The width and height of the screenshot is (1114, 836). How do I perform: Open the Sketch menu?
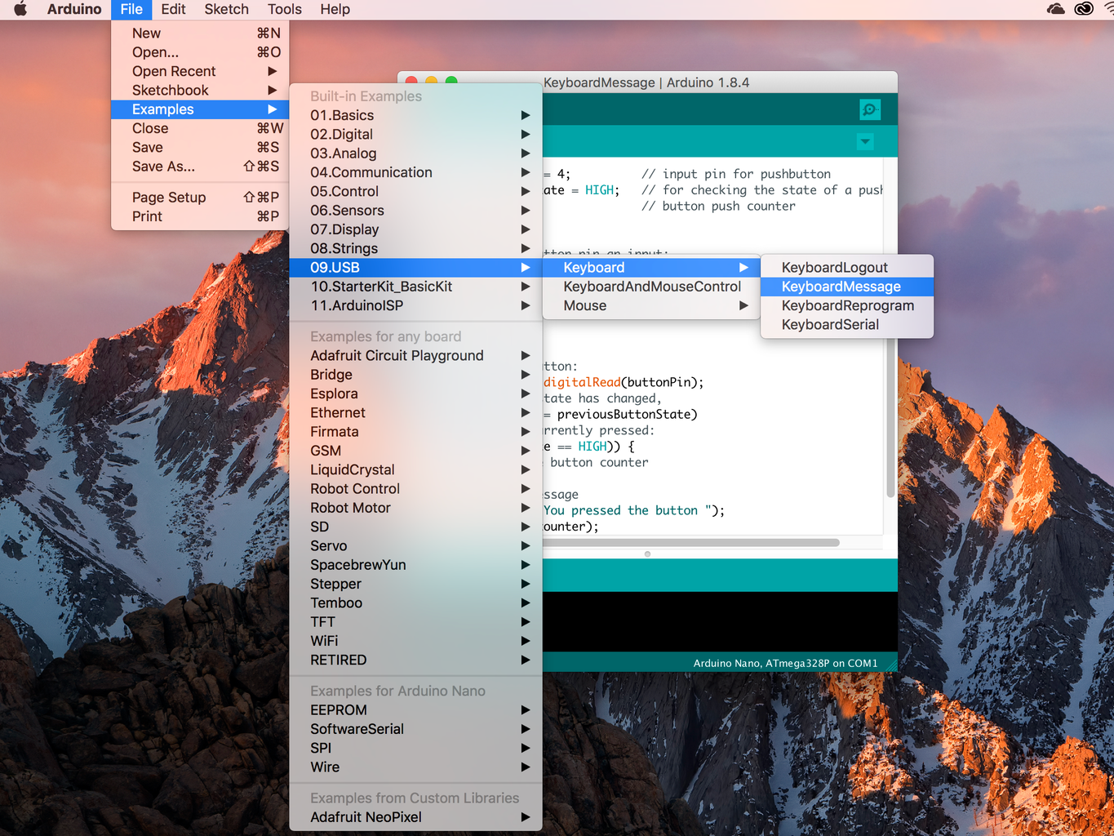[x=226, y=9]
